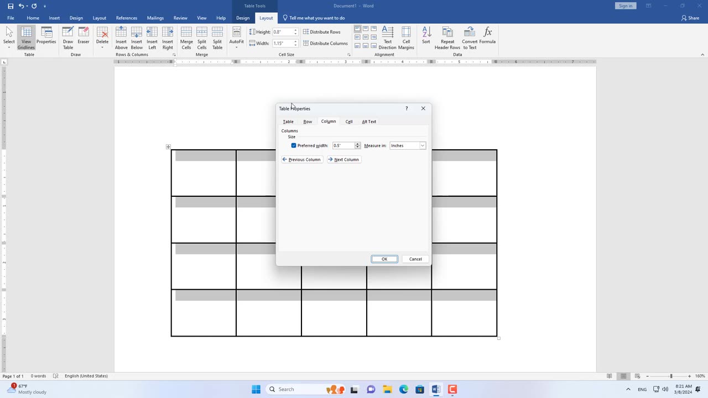Click the ribbon Height input field
708x398 pixels.
pyautogui.click(x=283, y=32)
